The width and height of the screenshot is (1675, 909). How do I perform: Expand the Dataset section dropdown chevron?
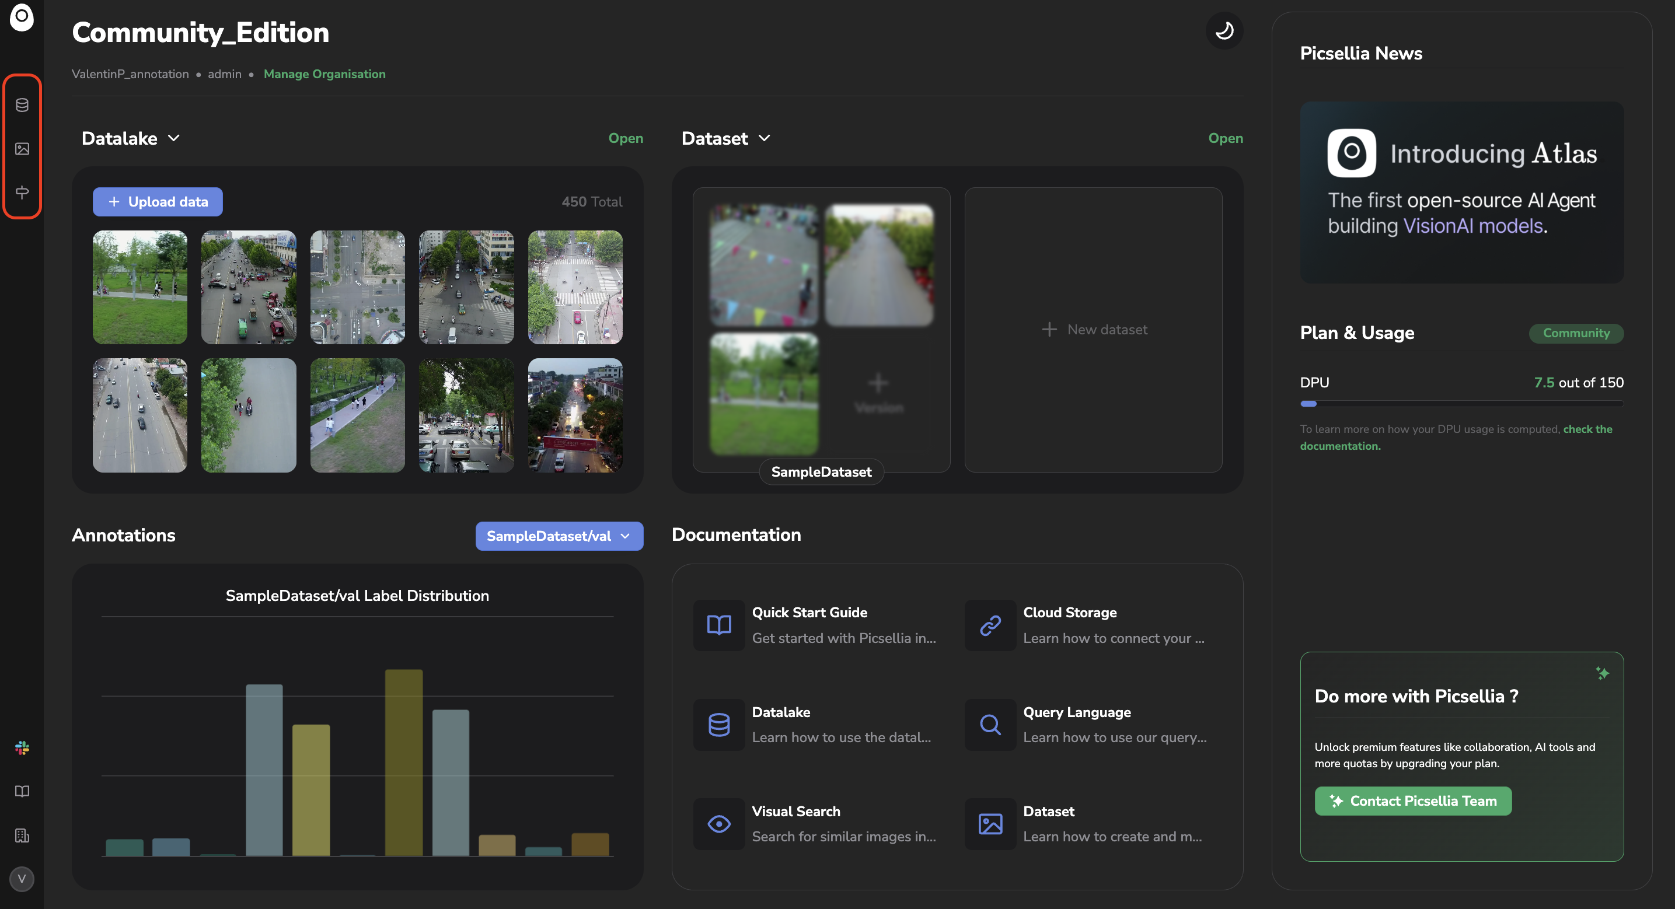[x=765, y=138]
